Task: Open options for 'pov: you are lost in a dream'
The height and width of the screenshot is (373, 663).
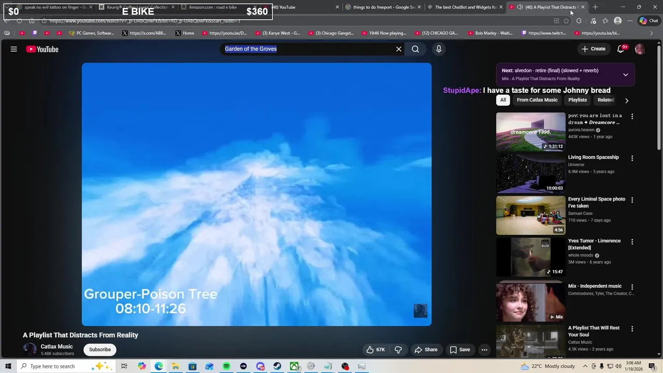Action: [x=632, y=117]
